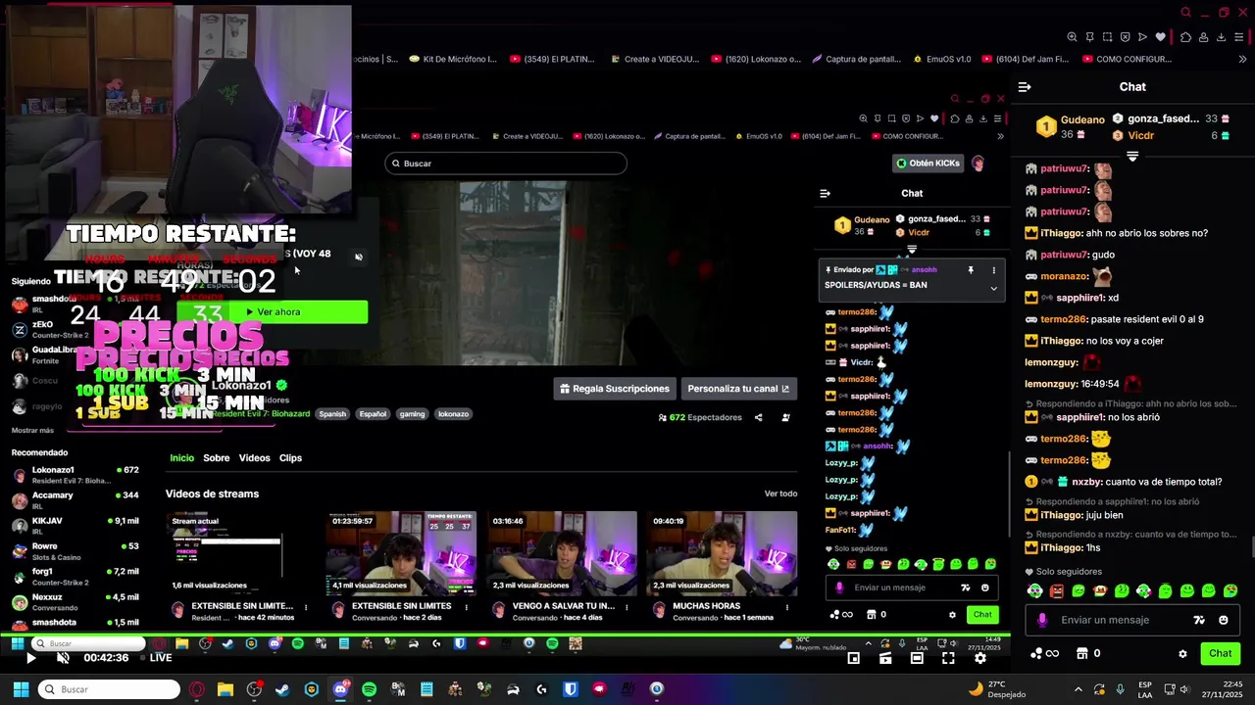1255x705 pixels.
Task: Click share icon next to 672 Espectadores
Action: [758, 417]
